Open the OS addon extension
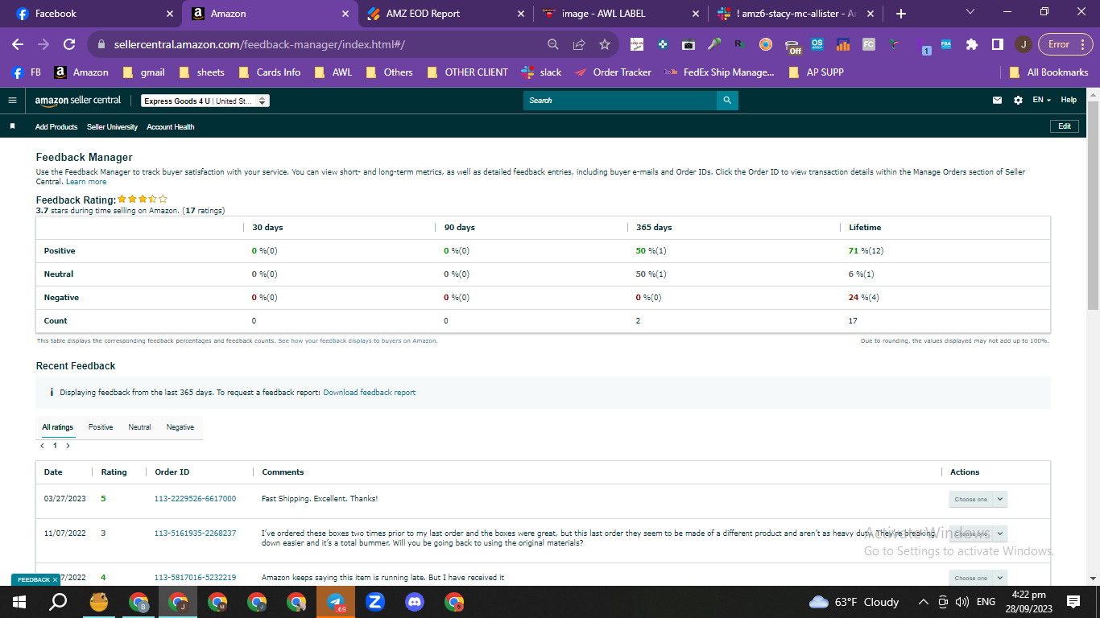The width and height of the screenshot is (1100, 618). 817,44
